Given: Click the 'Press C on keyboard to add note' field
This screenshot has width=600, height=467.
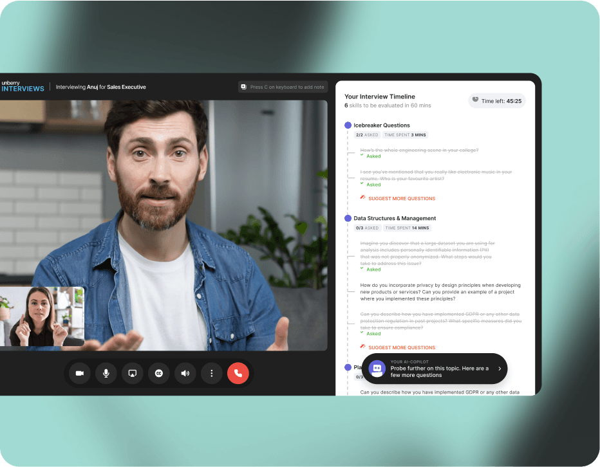Looking at the screenshot, I should [x=283, y=87].
